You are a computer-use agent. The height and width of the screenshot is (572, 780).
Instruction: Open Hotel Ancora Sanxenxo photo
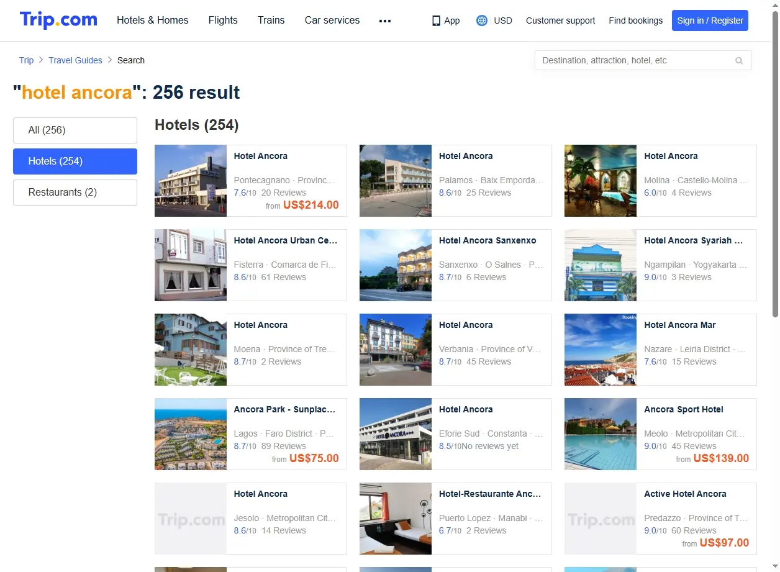tap(396, 265)
